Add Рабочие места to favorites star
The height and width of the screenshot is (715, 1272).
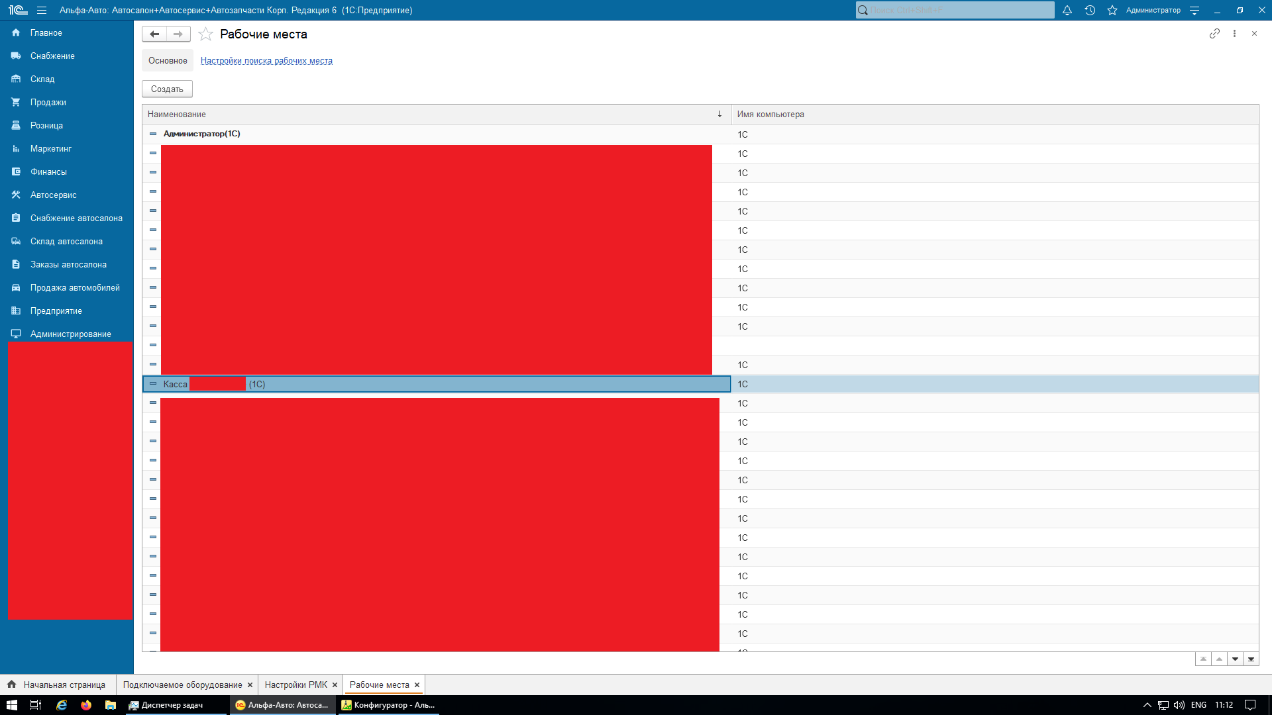point(206,34)
